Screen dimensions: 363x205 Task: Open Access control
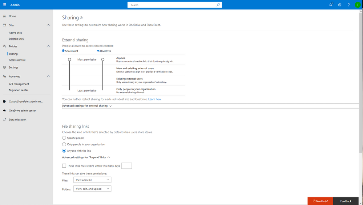(x=17, y=60)
